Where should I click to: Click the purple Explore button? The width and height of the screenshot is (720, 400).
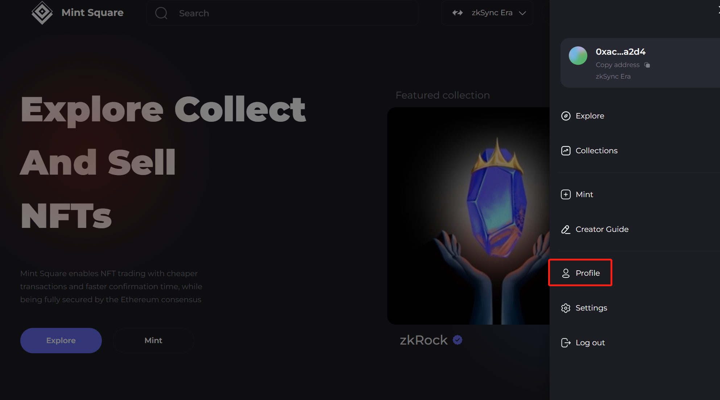point(61,341)
